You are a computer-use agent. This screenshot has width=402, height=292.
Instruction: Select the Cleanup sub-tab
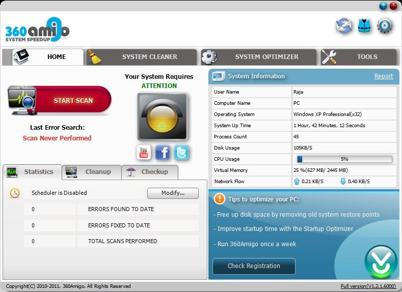[x=92, y=172]
